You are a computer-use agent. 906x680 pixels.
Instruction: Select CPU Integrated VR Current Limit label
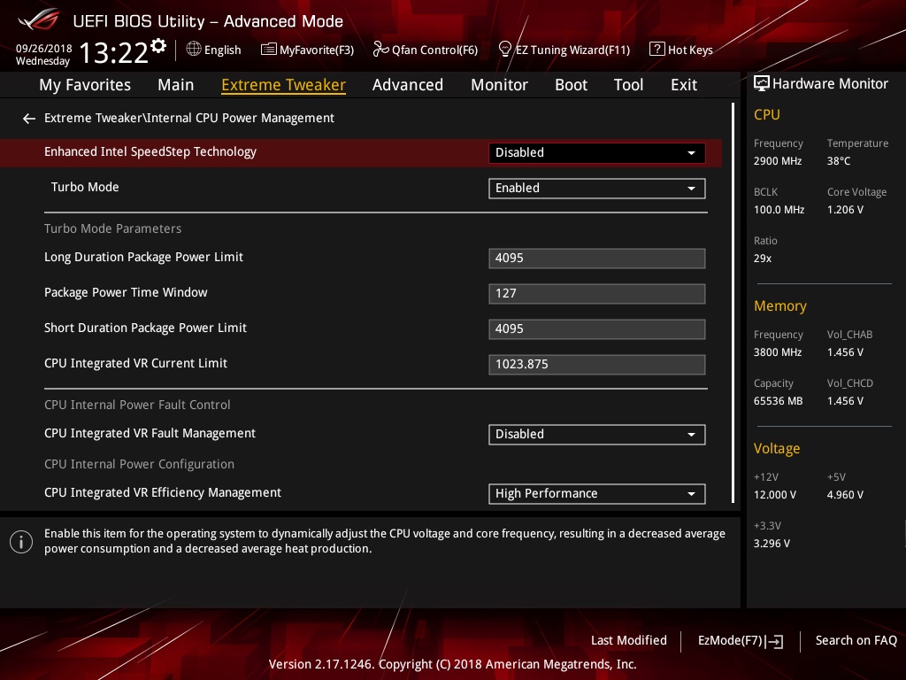click(x=135, y=363)
